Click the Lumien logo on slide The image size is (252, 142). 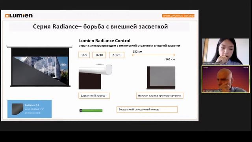19,16
